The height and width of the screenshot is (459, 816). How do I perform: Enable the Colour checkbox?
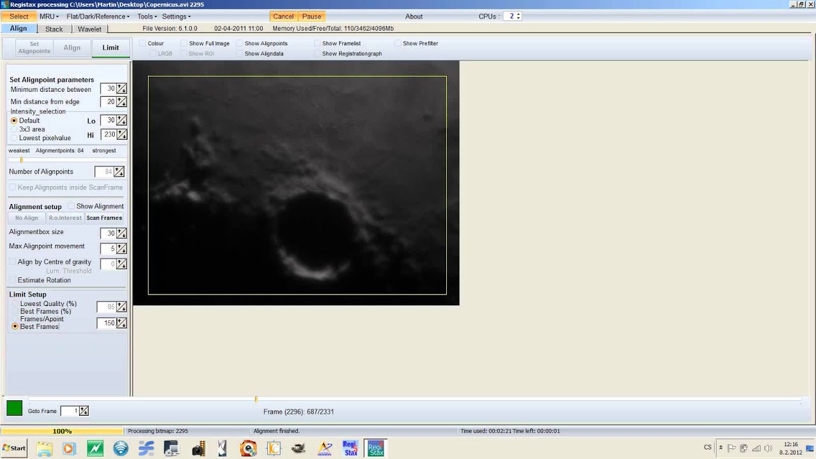click(143, 43)
